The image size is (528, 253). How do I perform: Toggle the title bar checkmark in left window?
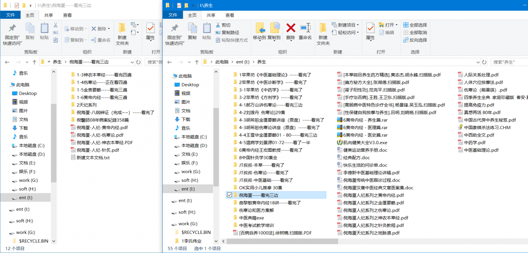tap(16, 5)
